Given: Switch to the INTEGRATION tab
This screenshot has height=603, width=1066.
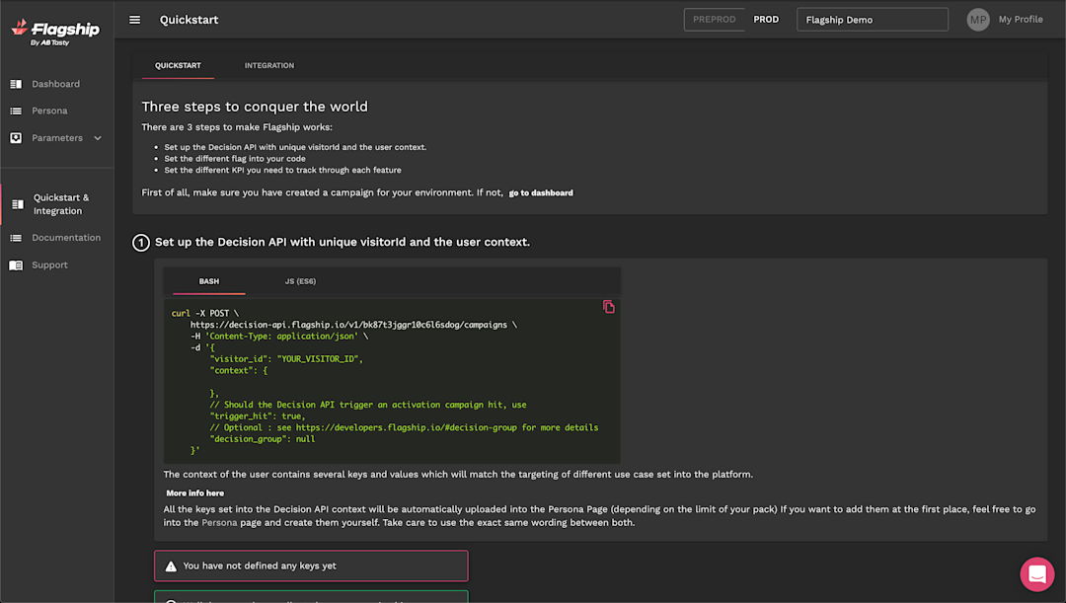Looking at the screenshot, I should tap(269, 65).
